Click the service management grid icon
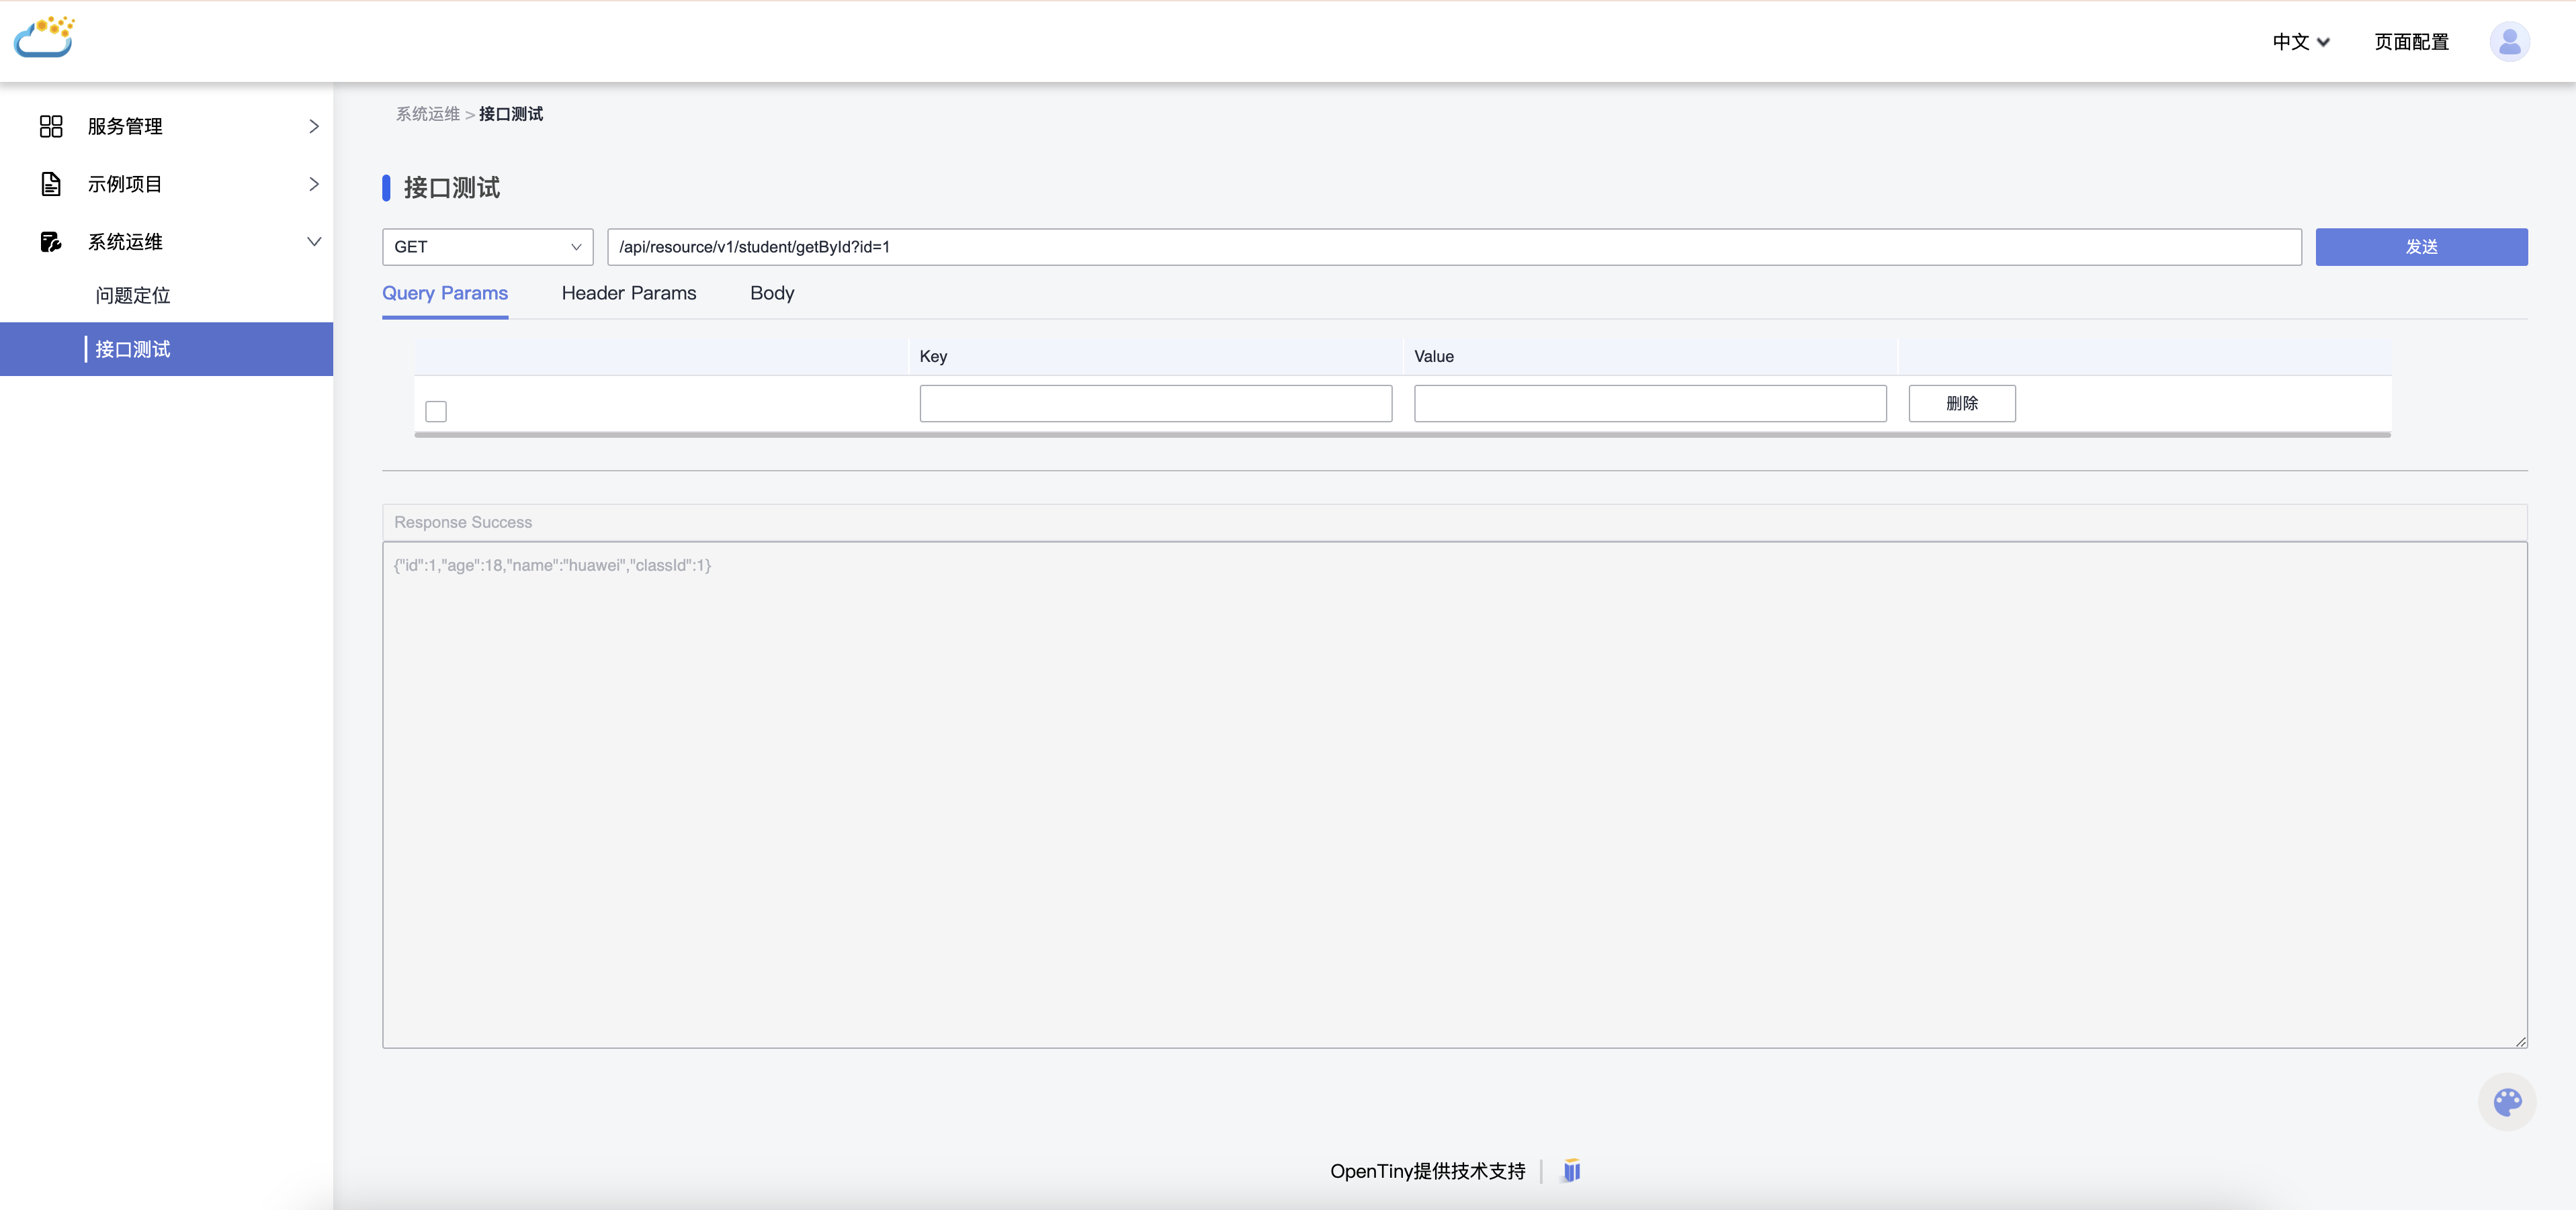This screenshot has width=2576, height=1210. click(51, 127)
